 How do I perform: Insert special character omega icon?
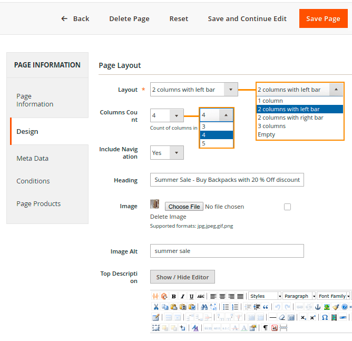pyautogui.click(x=325, y=317)
